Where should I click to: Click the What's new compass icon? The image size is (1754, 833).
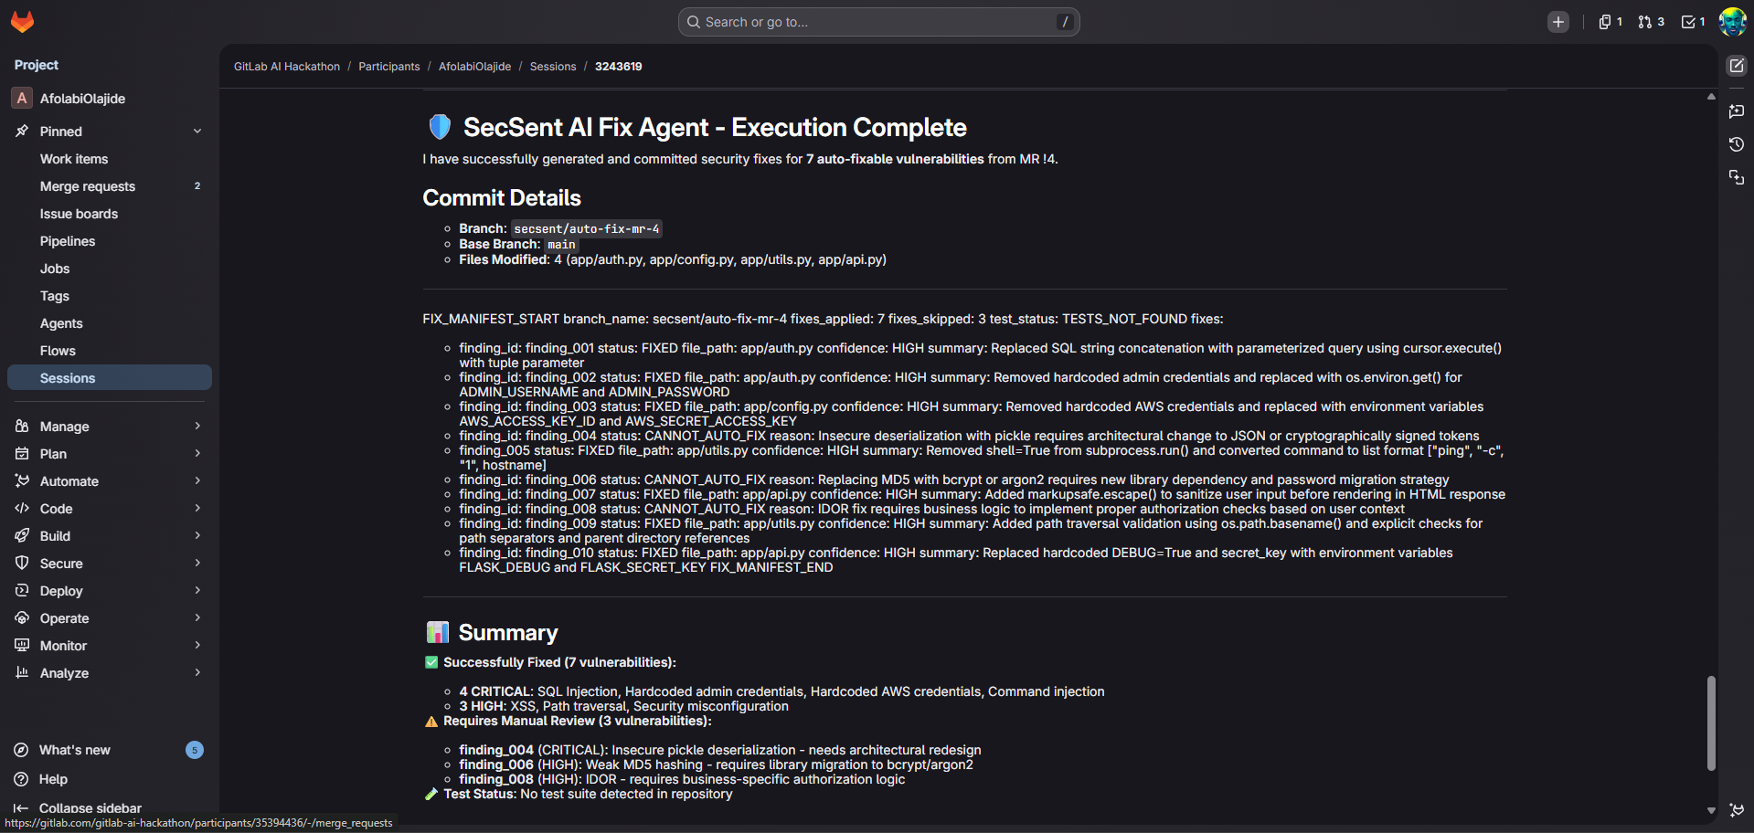(x=21, y=750)
